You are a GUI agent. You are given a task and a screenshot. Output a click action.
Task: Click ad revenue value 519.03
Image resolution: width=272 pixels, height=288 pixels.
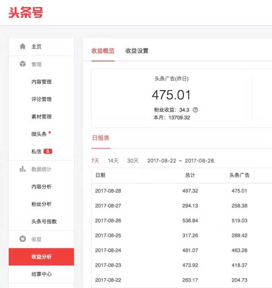point(240,221)
